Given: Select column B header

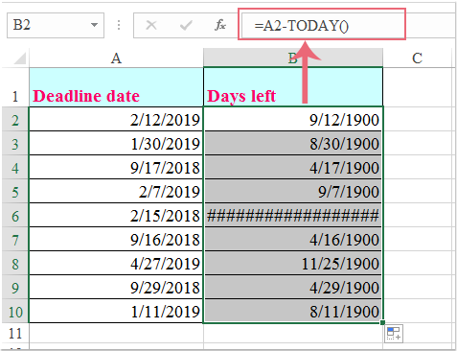Looking at the screenshot, I should pos(293,58).
